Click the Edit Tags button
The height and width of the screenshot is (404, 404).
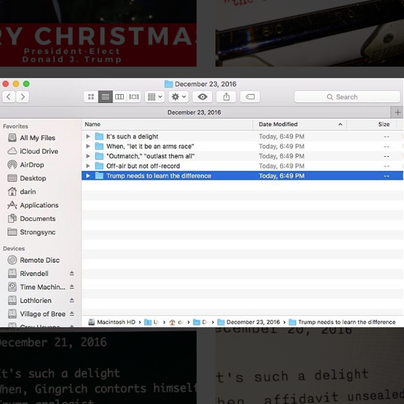[x=250, y=97]
